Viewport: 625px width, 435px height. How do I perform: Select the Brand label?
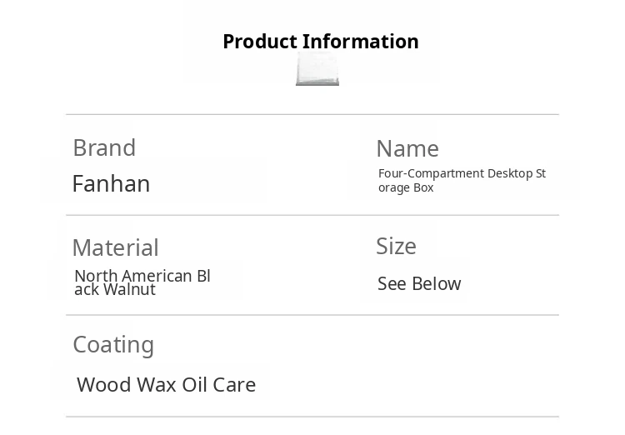pos(104,147)
